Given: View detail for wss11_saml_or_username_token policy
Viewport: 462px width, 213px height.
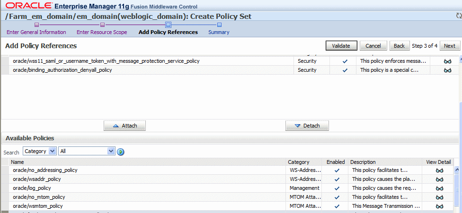Looking at the screenshot, I should (448, 61).
